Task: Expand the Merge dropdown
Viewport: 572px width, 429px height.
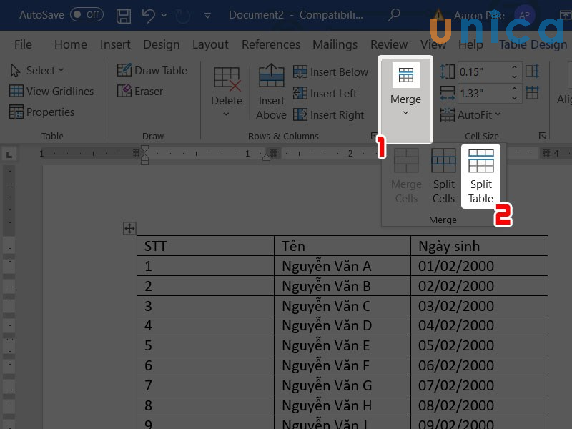Action: pos(405,99)
